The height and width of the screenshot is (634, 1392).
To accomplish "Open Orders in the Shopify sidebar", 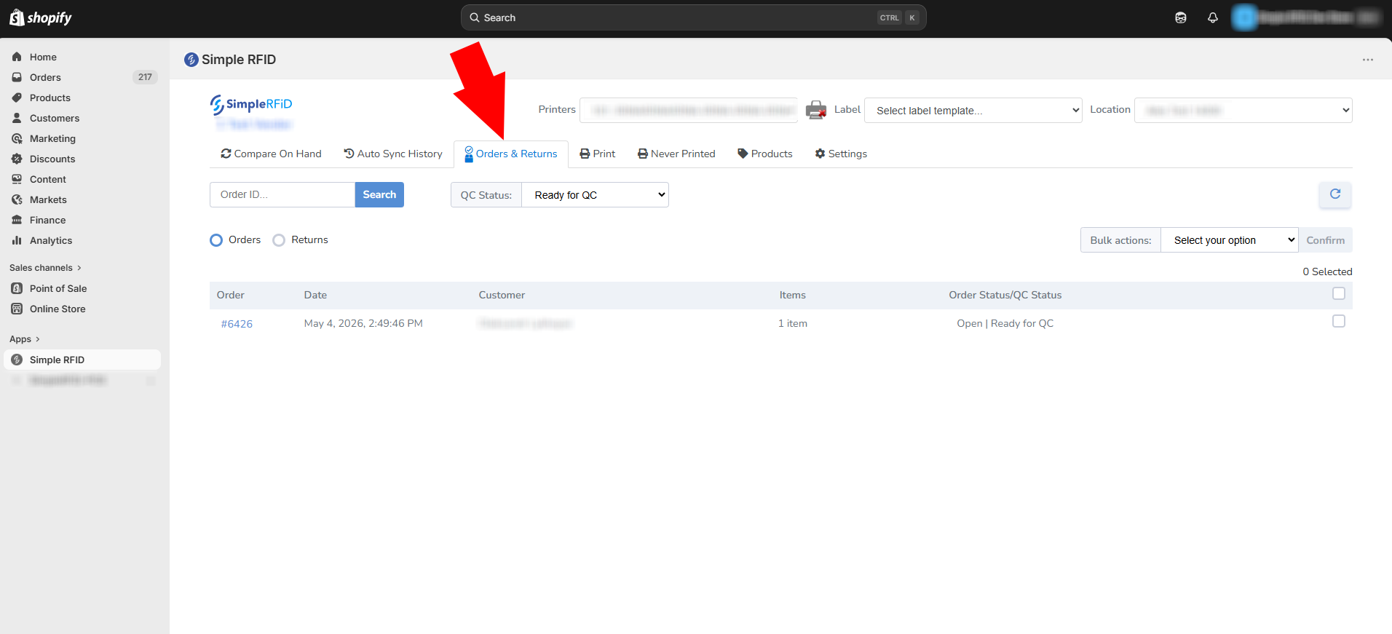I will [x=45, y=77].
